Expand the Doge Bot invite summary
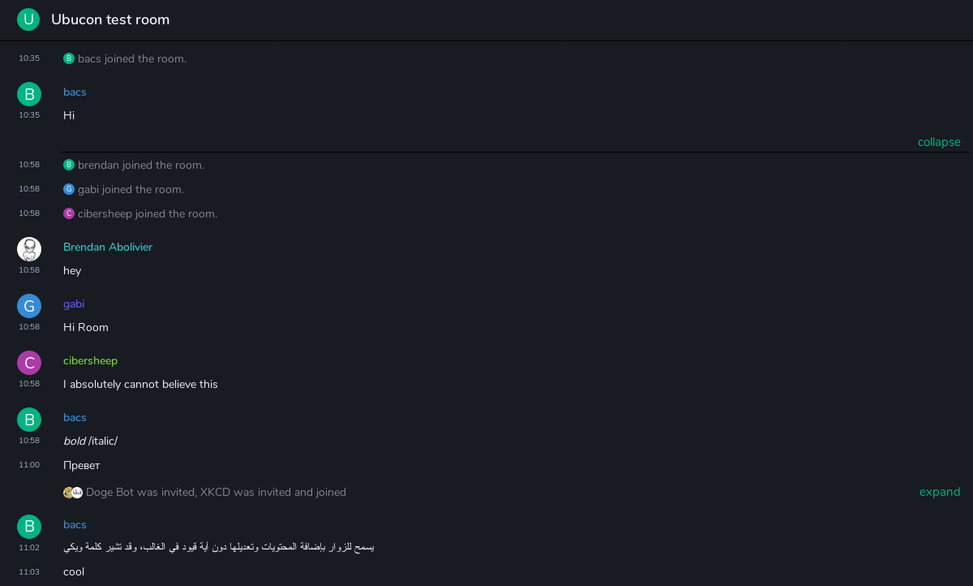Screen dimensions: 973x586 (x=940, y=492)
